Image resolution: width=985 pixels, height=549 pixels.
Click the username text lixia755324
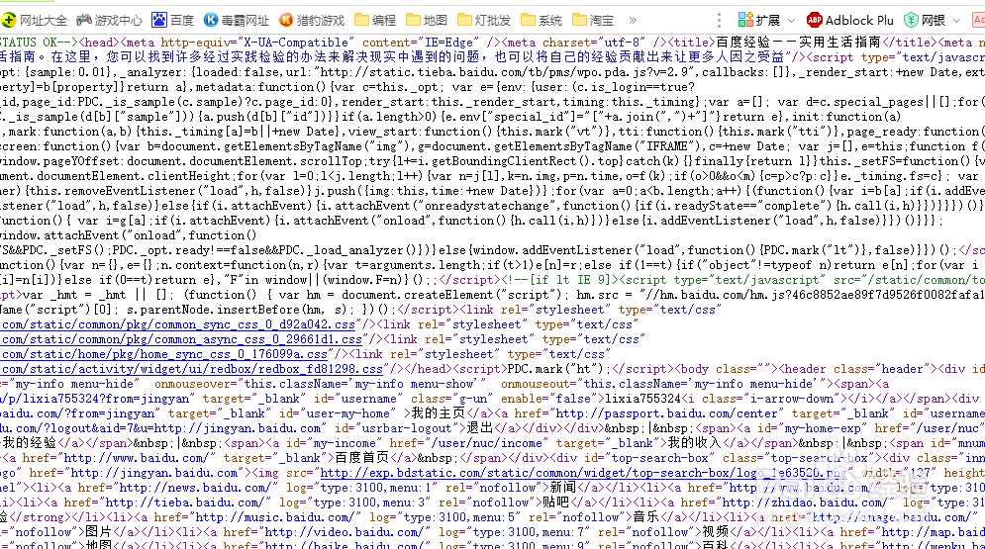(x=643, y=399)
